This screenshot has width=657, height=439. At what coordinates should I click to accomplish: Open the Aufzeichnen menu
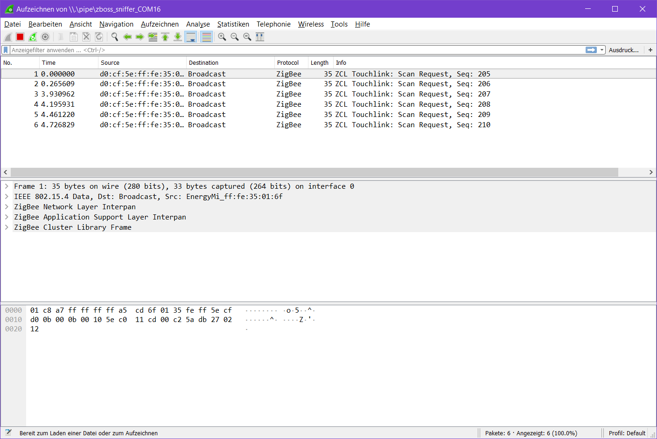click(160, 24)
